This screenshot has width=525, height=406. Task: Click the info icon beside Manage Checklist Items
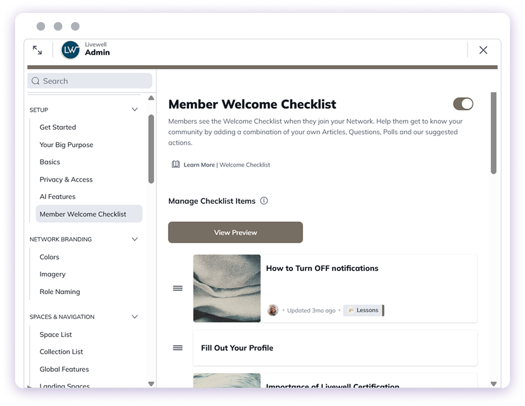pyautogui.click(x=264, y=201)
